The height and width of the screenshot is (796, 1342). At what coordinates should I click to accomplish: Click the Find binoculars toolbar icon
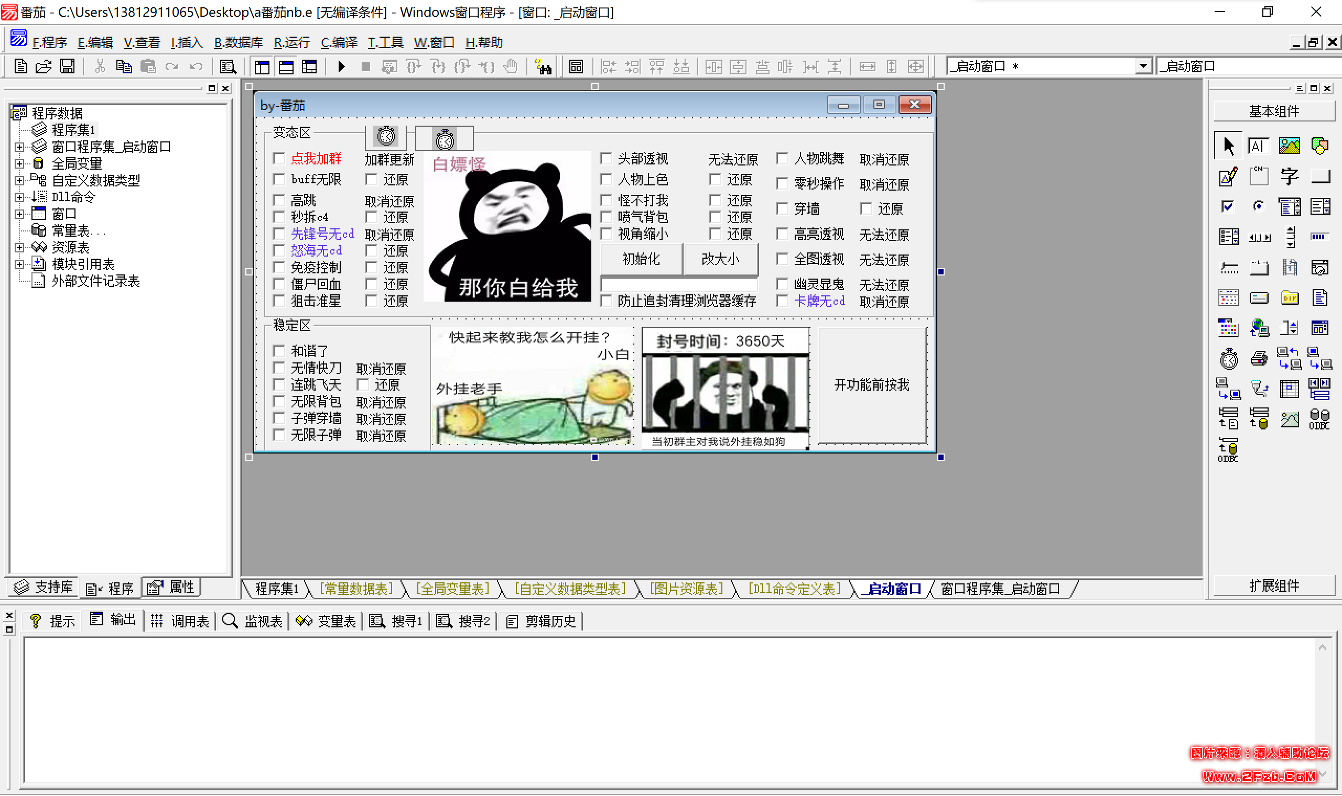(543, 67)
